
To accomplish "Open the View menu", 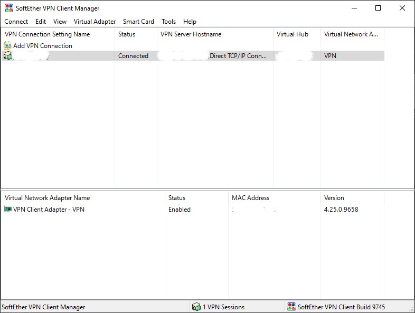I will [60, 22].
